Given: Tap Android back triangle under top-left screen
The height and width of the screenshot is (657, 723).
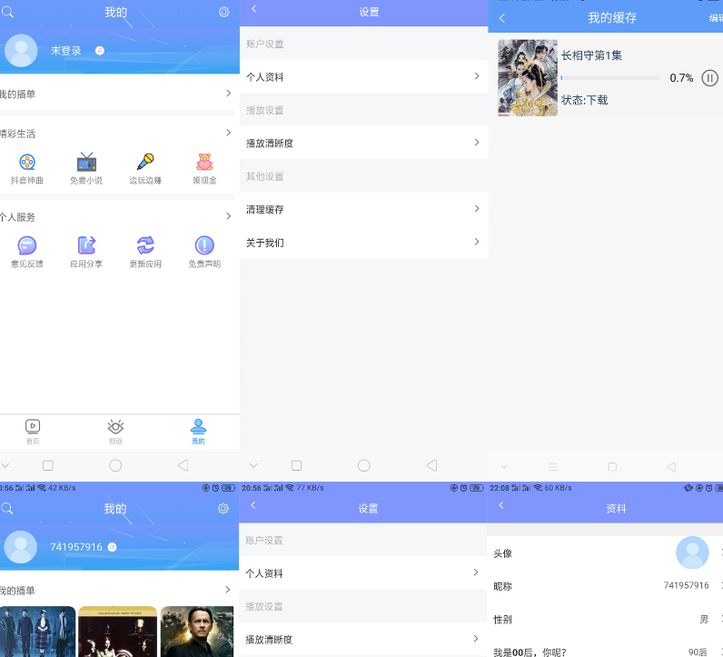Looking at the screenshot, I should point(183,465).
